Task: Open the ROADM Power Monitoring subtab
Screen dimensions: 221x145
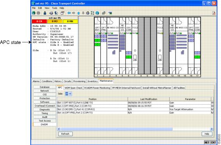Action: (97, 88)
